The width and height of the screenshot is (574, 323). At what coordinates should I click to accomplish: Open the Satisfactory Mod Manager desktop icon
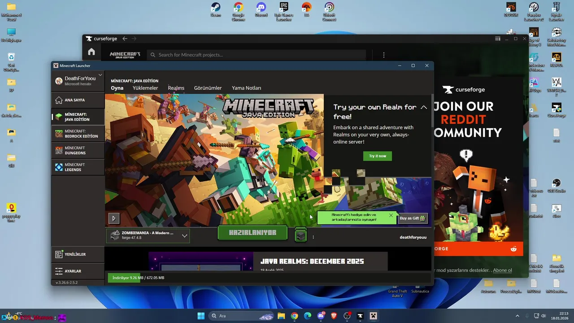tap(557, 37)
